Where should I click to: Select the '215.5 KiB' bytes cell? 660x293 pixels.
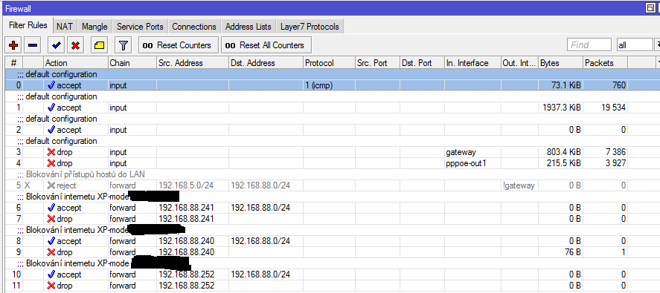coord(561,163)
